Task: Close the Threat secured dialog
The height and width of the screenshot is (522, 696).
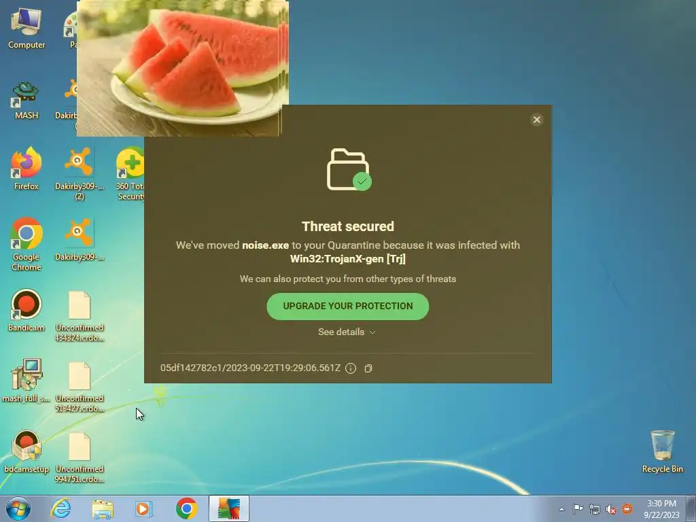Action: pos(537,120)
